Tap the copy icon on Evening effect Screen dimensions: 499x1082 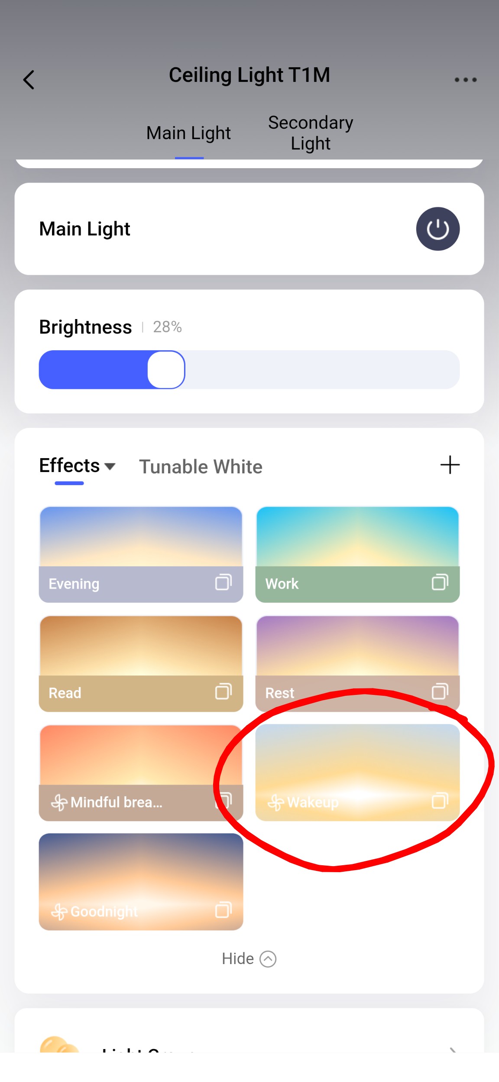(x=224, y=582)
